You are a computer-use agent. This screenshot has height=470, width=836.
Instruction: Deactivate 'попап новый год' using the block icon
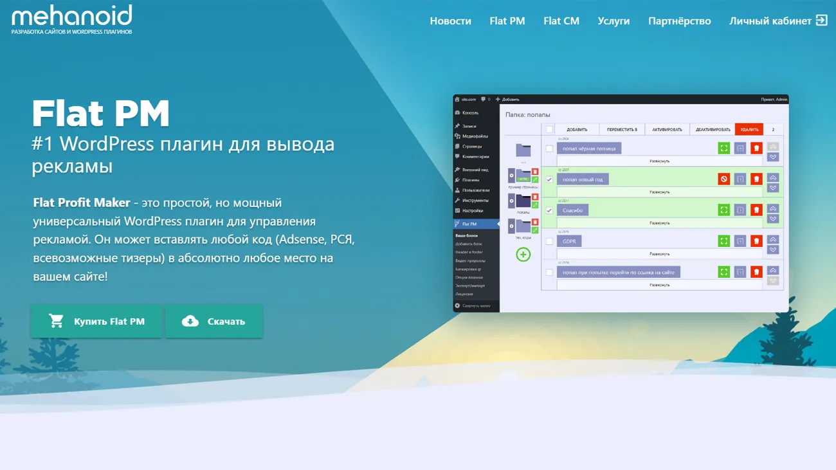[724, 180]
